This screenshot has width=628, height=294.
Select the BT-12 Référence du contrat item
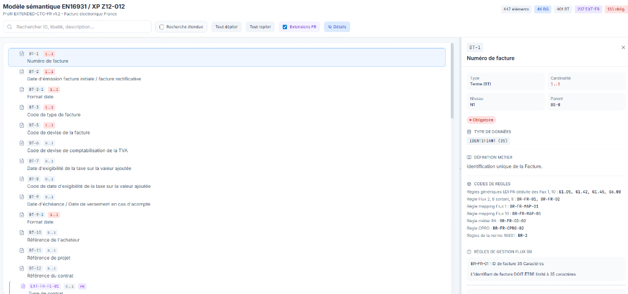click(49, 272)
